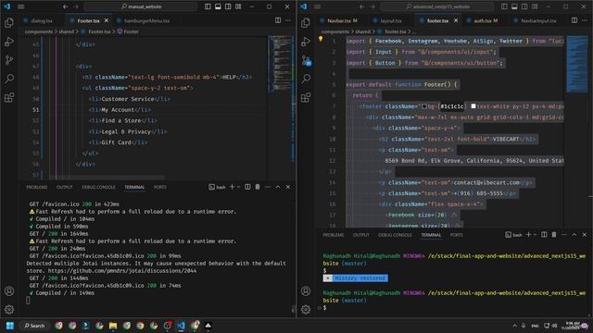
Task: Click the lightbulb code action in right editor
Action: coord(321,39)
